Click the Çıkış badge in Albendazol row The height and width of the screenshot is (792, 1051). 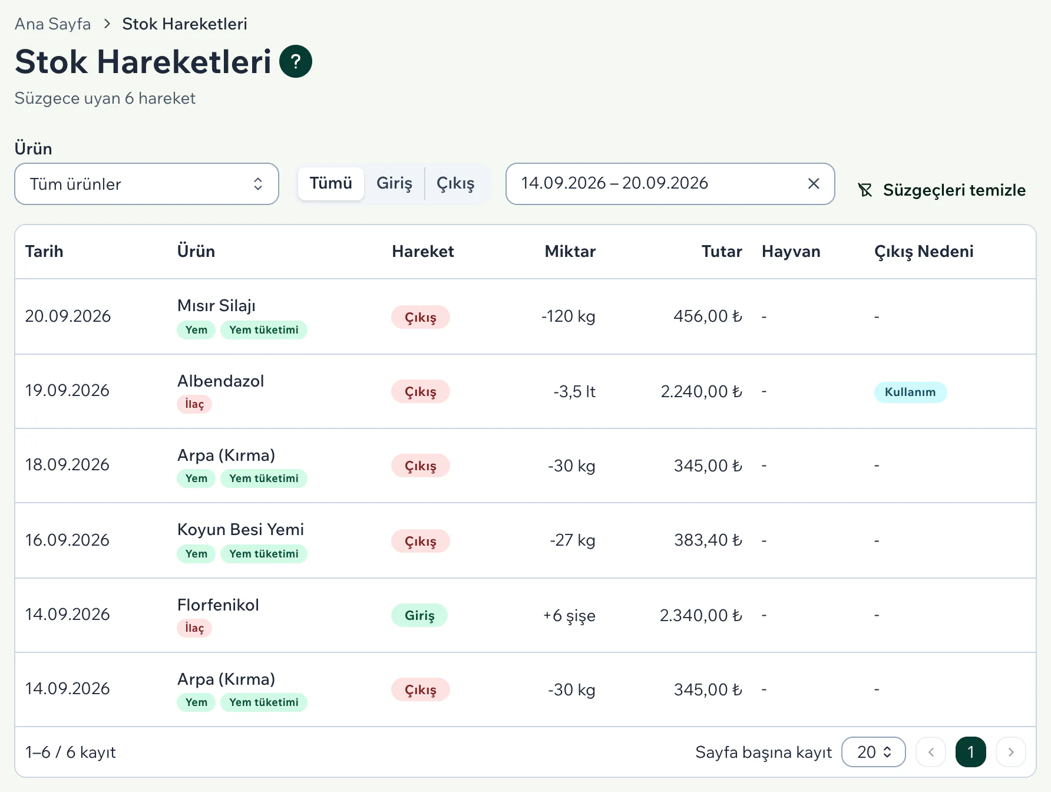coord(421,391)
